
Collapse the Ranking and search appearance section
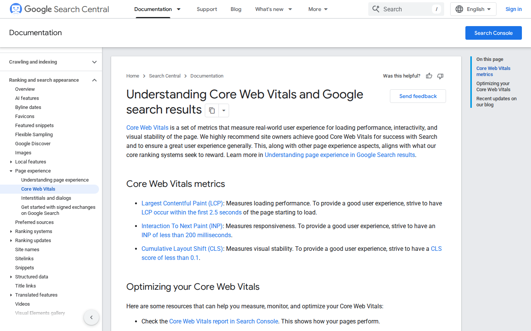94,80
